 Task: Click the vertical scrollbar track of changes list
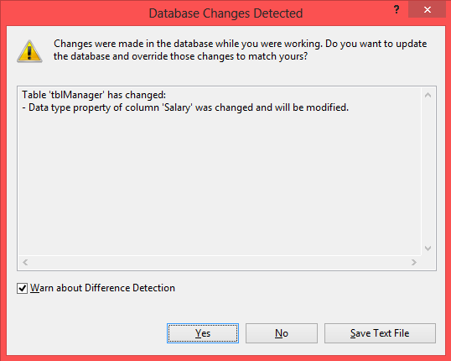[x=428, y=172]
